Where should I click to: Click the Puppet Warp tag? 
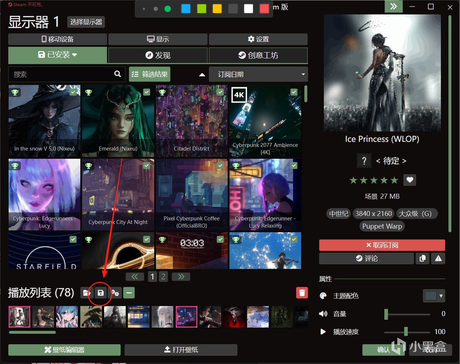[382, 226]
